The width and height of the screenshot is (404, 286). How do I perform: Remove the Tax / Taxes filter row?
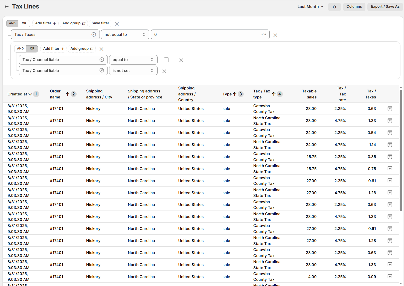point(275,35)
